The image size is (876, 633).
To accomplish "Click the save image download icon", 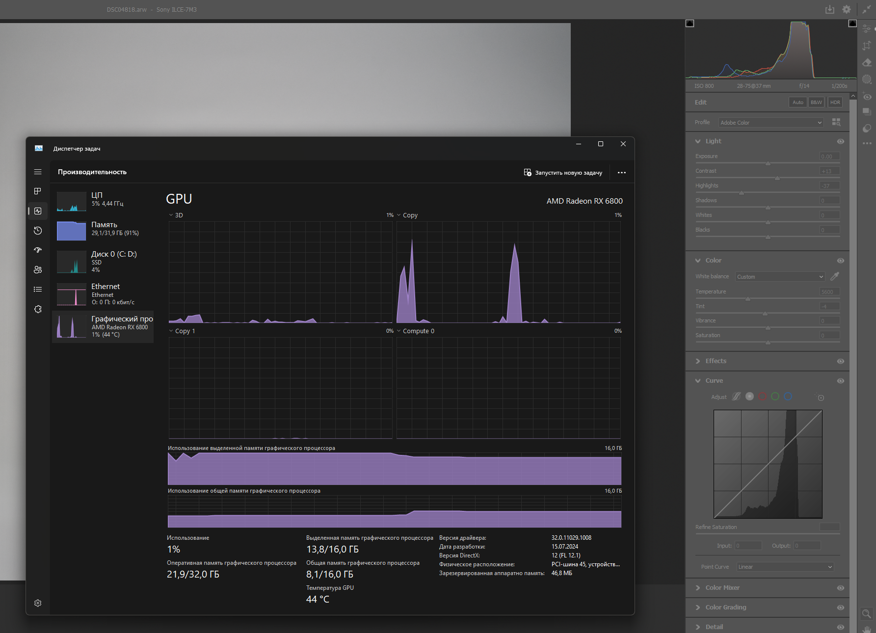I will [x=829, y=9].
